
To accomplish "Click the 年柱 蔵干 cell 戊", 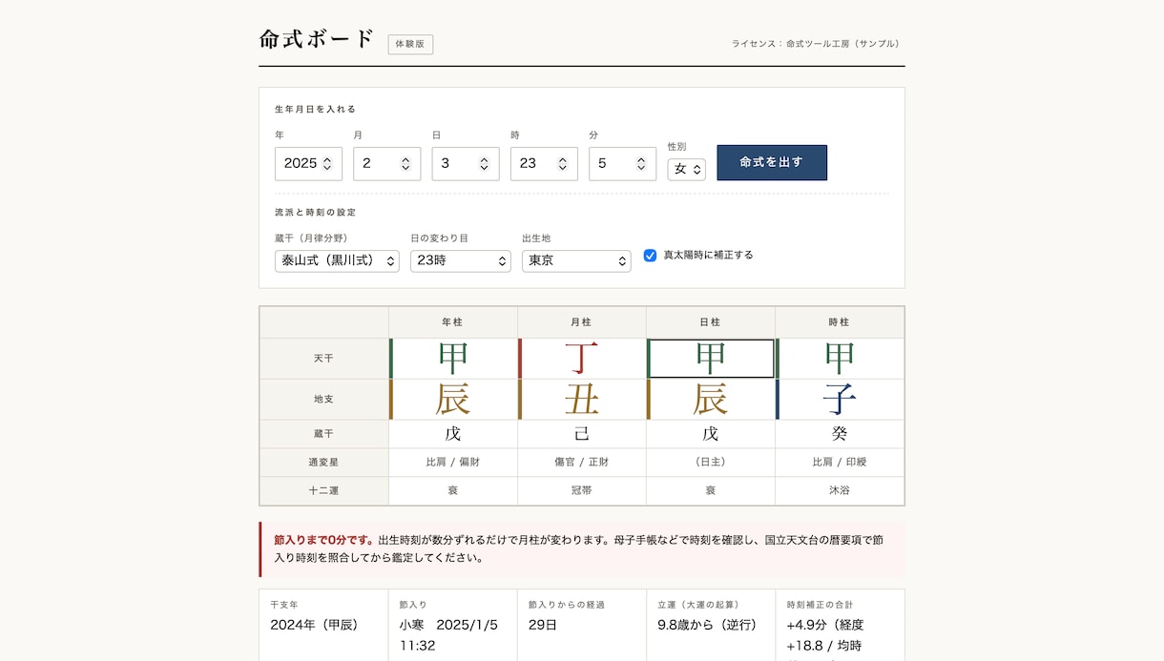I will [x=453, y=434].
